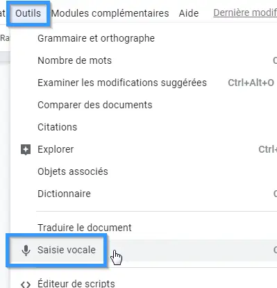Image resolution: width=277 pixels, height=288 pixels.
Task: Open the Modules complémentaires menu
Action: pyautogui.click(x=110, y=13)
